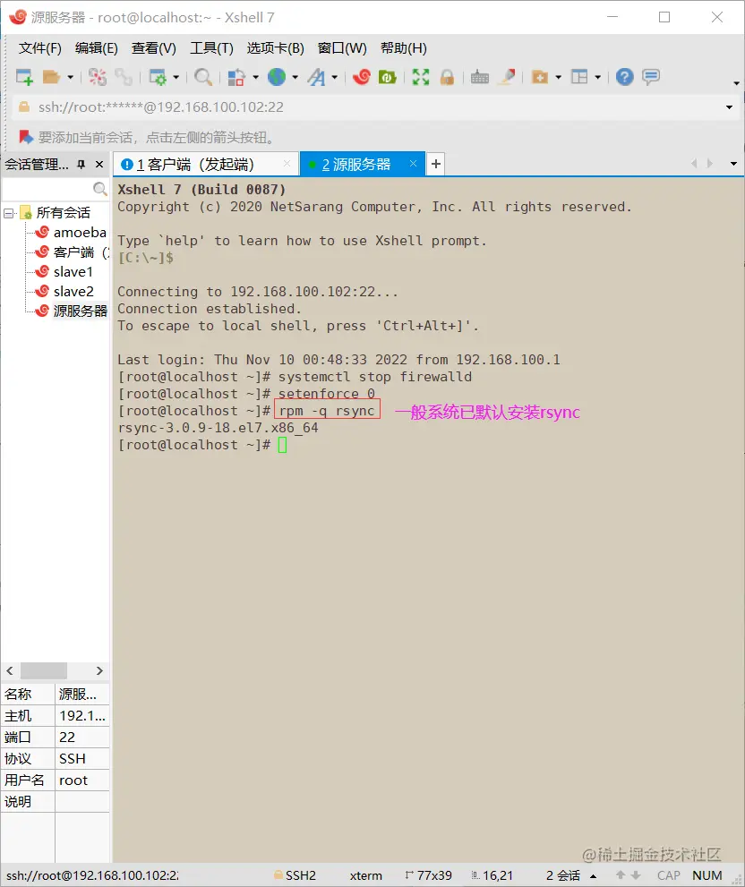This screenshot has width=745, height=887.
Task: Open the 查看(V) menu
Action: coord(153,48)
